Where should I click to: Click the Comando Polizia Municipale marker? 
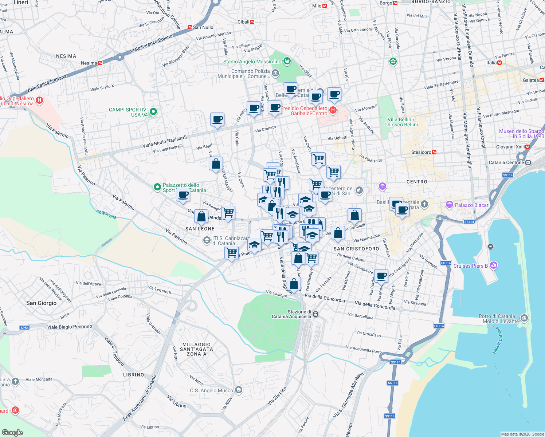tap(275, 74)
